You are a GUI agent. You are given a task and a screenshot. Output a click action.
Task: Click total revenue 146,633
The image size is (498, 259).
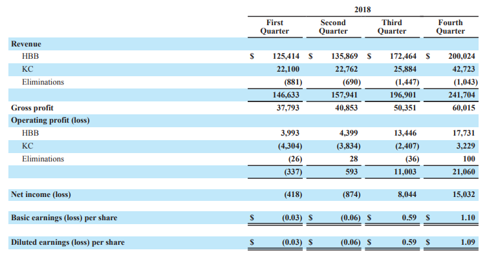[286, 95]
